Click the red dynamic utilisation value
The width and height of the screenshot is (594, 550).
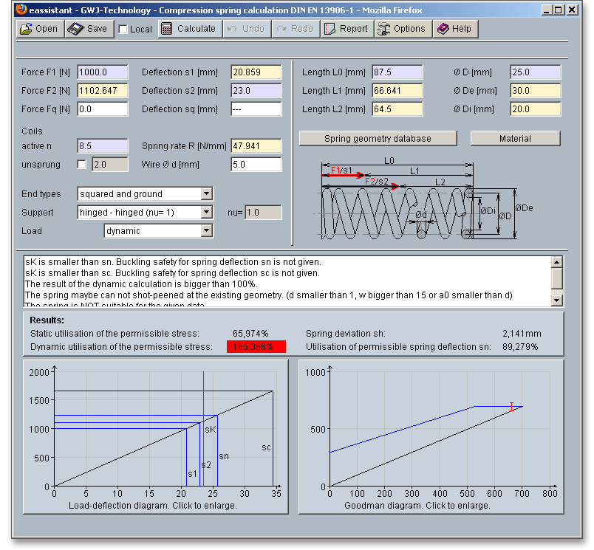tap(256, 347)
